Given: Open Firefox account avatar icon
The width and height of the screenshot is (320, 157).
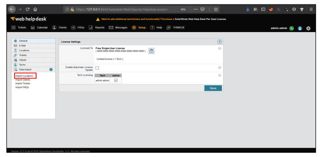Looking at the screenshot, I should (x=294, y=9).
